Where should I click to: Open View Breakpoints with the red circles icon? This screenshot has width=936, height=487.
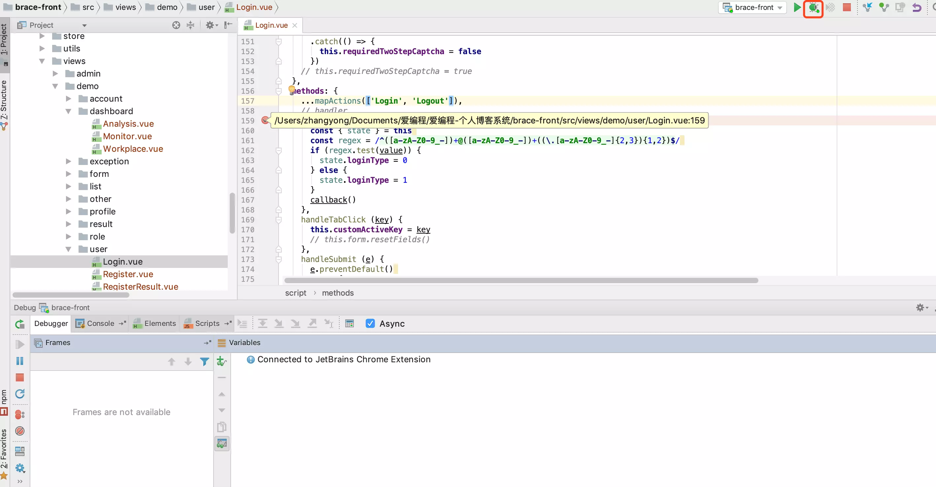pyautogui.click(x=20, y=414)
